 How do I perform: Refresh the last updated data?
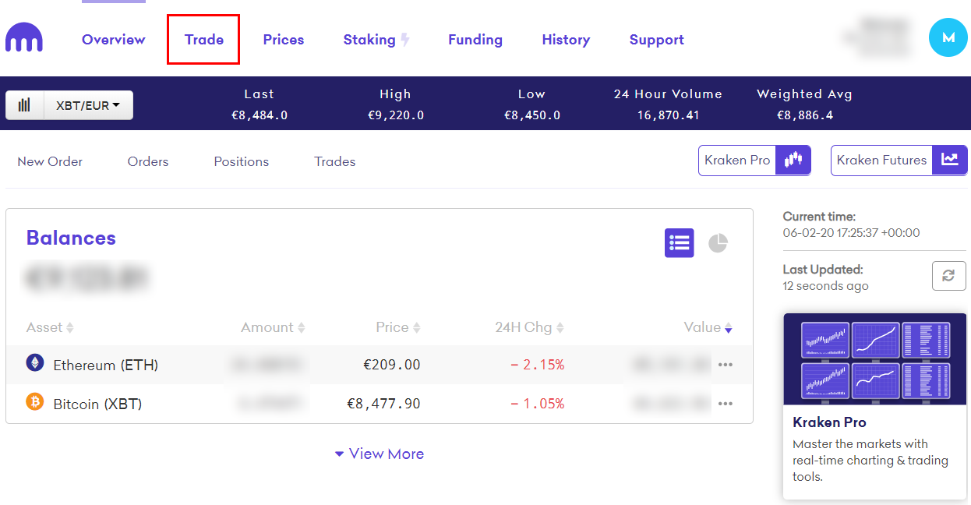click(x=948, y=276)
